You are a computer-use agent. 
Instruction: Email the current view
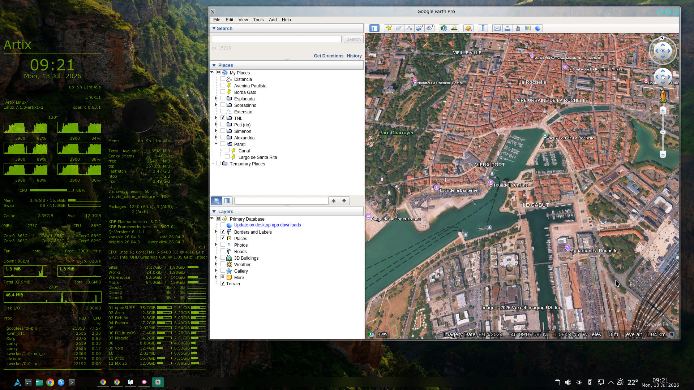(x=497, y=28)
